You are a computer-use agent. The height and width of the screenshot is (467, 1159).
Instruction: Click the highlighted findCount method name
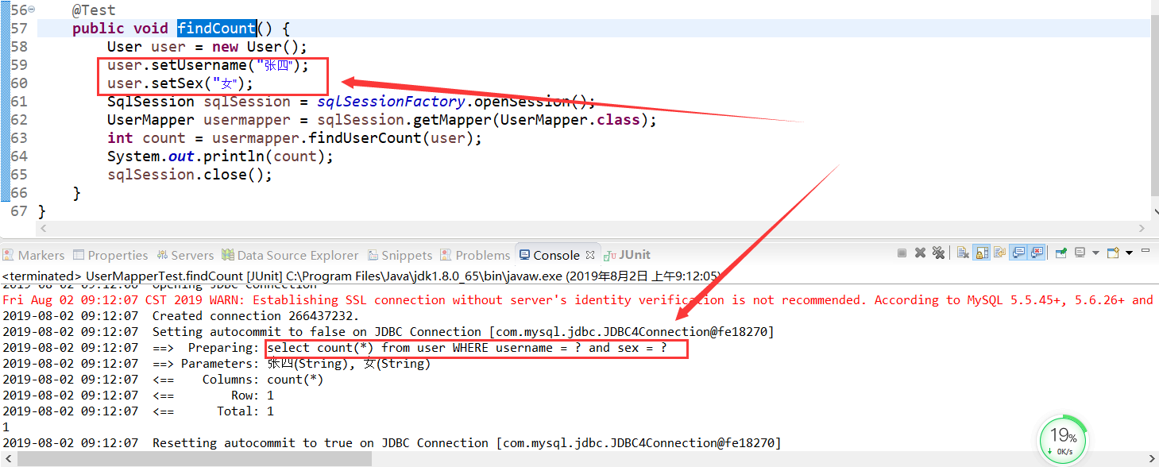pos(216,29)
